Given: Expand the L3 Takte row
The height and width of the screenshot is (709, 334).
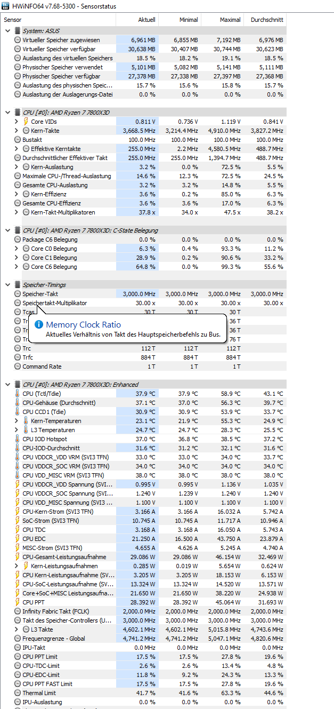Looking at the screenshot, I should pyautogui.click(x=17, y=630).
